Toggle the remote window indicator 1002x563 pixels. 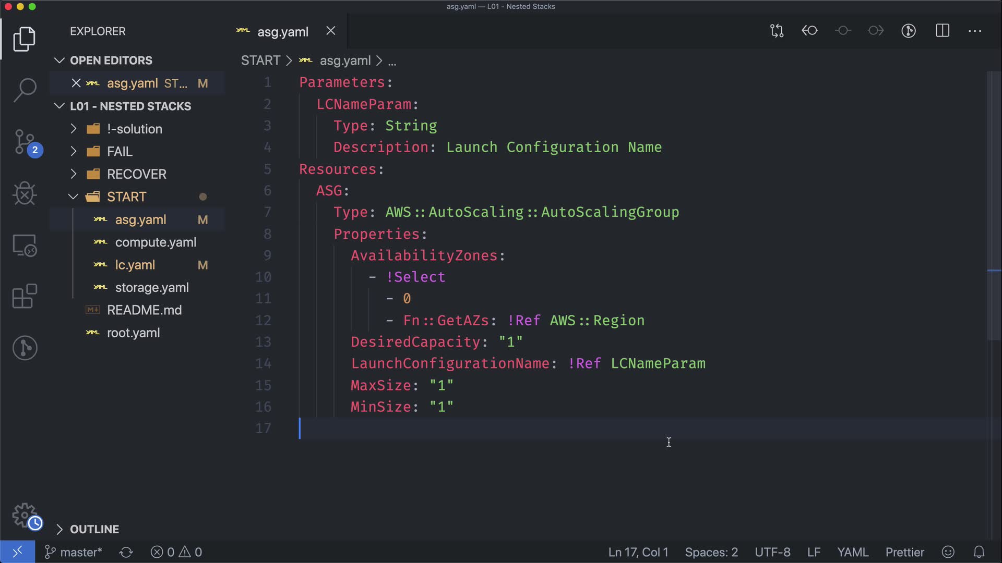(17, 552)
